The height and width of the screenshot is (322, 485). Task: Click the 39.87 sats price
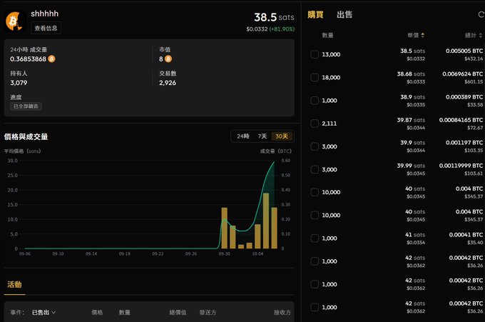click(411, 120)
